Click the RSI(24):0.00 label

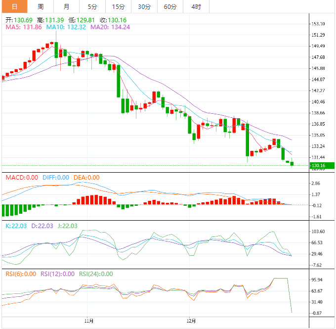(96, 274)
